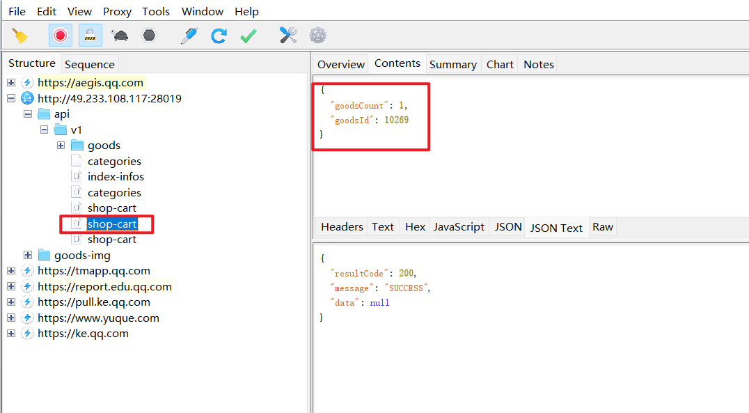Viewport: 749px width, 413px height.
Task: Click the green Validate checkmark icon
Action: [249, 36]
